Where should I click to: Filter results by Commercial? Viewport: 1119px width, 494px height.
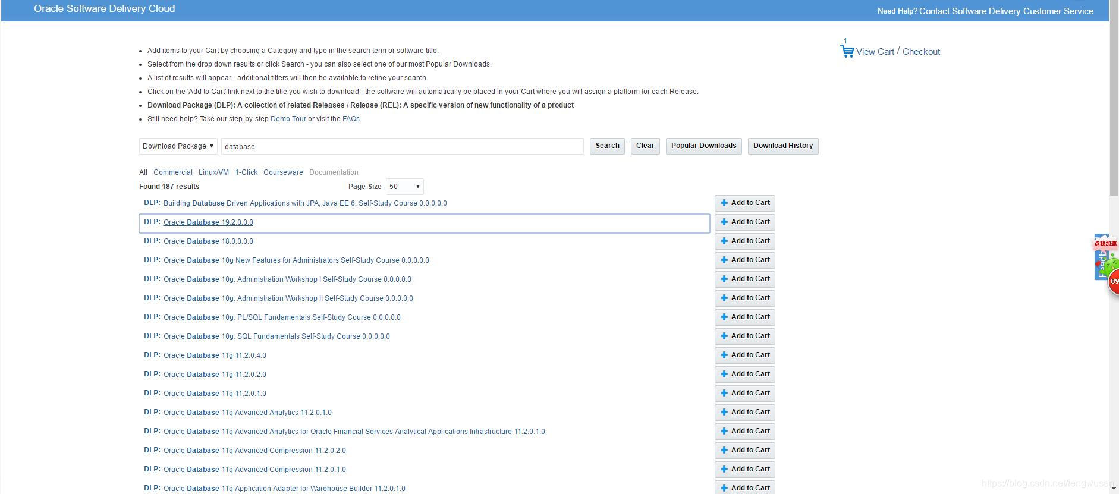[x=173, y=172]
